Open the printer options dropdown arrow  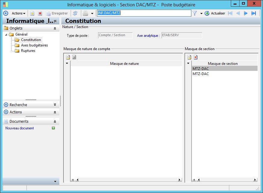pyautogui.click(x=92, y=14)
